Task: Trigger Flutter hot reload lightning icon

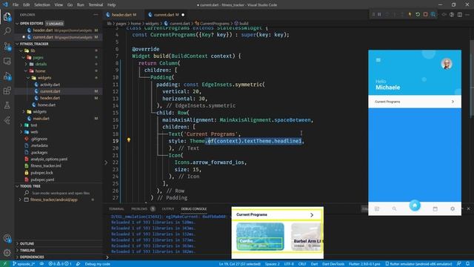Action: click(410, 15)
